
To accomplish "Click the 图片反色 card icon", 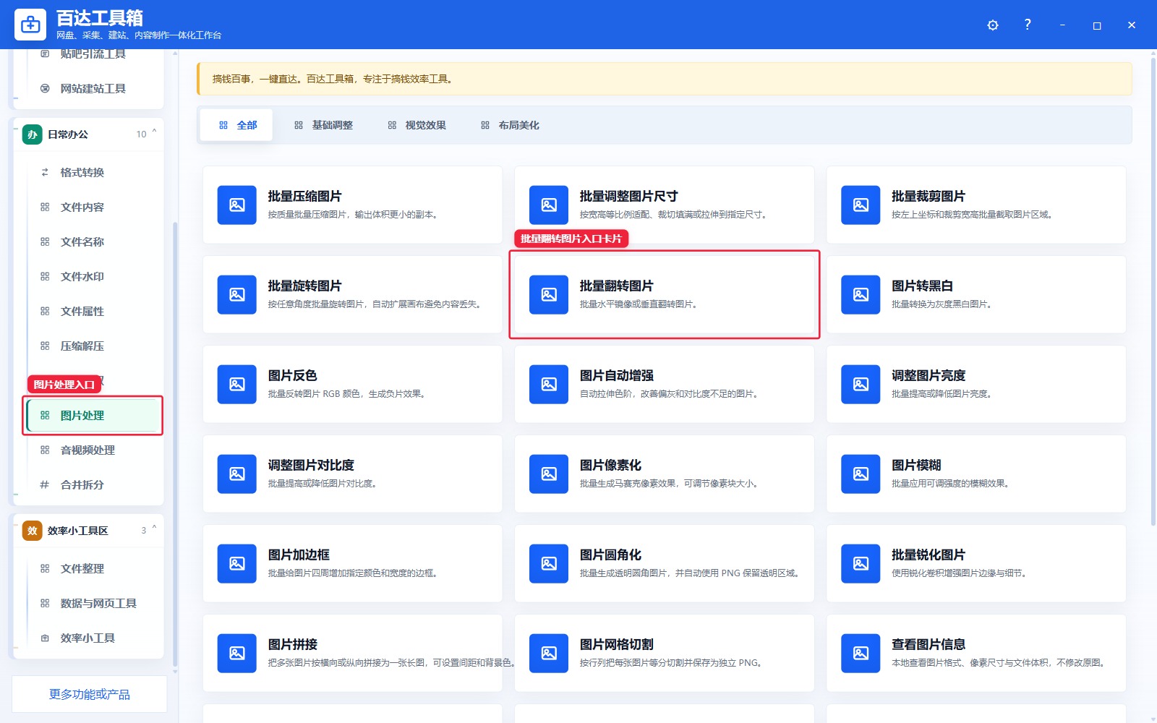I will [x=236, y=385].
